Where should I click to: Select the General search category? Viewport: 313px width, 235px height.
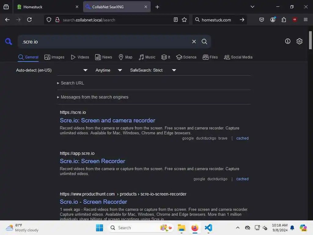pos(28,57)
